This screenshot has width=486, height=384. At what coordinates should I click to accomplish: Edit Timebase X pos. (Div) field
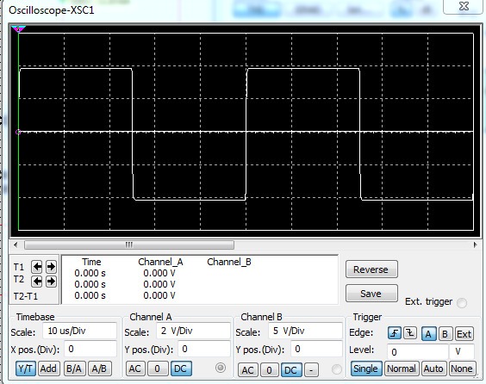90,350
